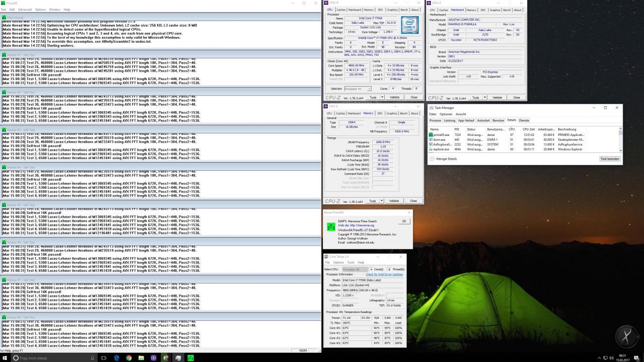Viewport: 644px width, 362px height.
Task: Click the green Prime95 logo in the About dialog
Action: (331, 227)
